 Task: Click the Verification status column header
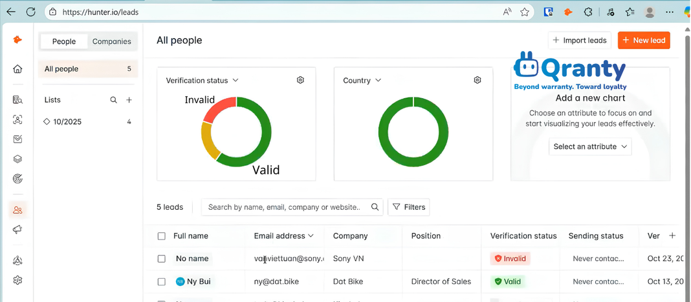tap(523, 236)
